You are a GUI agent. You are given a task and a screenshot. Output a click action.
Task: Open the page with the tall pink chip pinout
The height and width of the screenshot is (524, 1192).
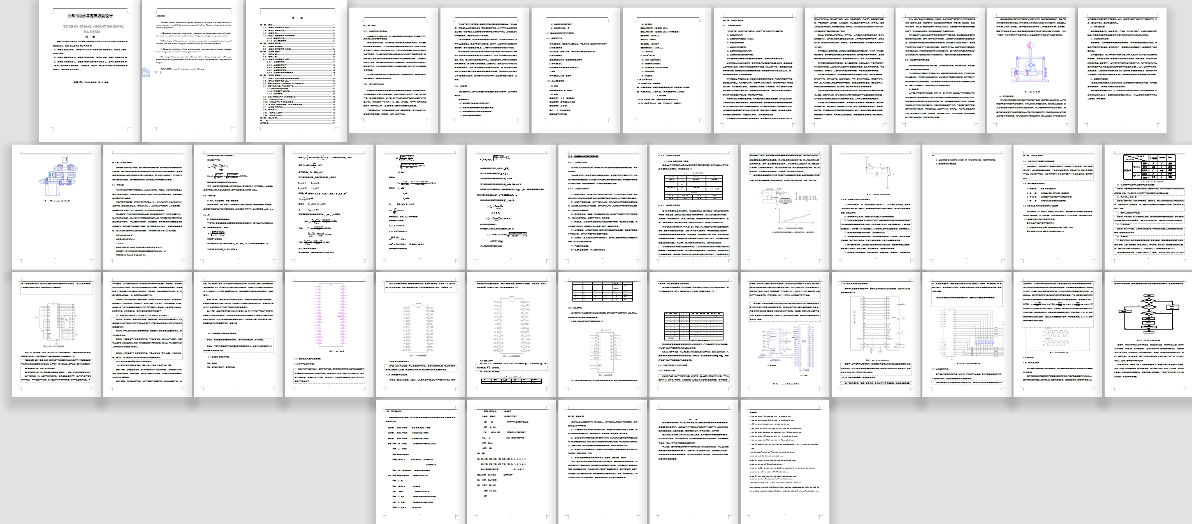coord(329,335)
